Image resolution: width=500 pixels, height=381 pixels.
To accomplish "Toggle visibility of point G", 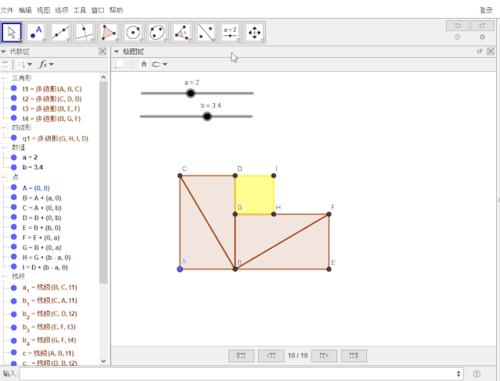I will (x=14, y=247).
